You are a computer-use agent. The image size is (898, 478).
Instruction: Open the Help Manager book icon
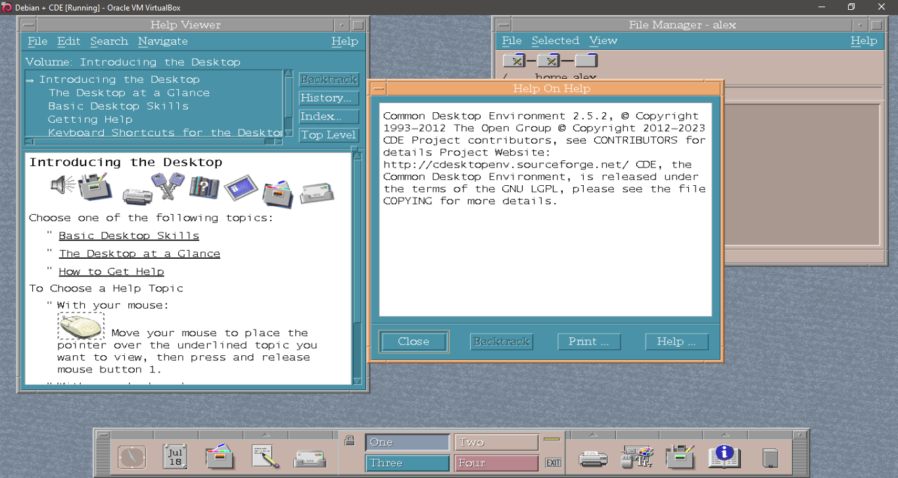pos(724,456)
